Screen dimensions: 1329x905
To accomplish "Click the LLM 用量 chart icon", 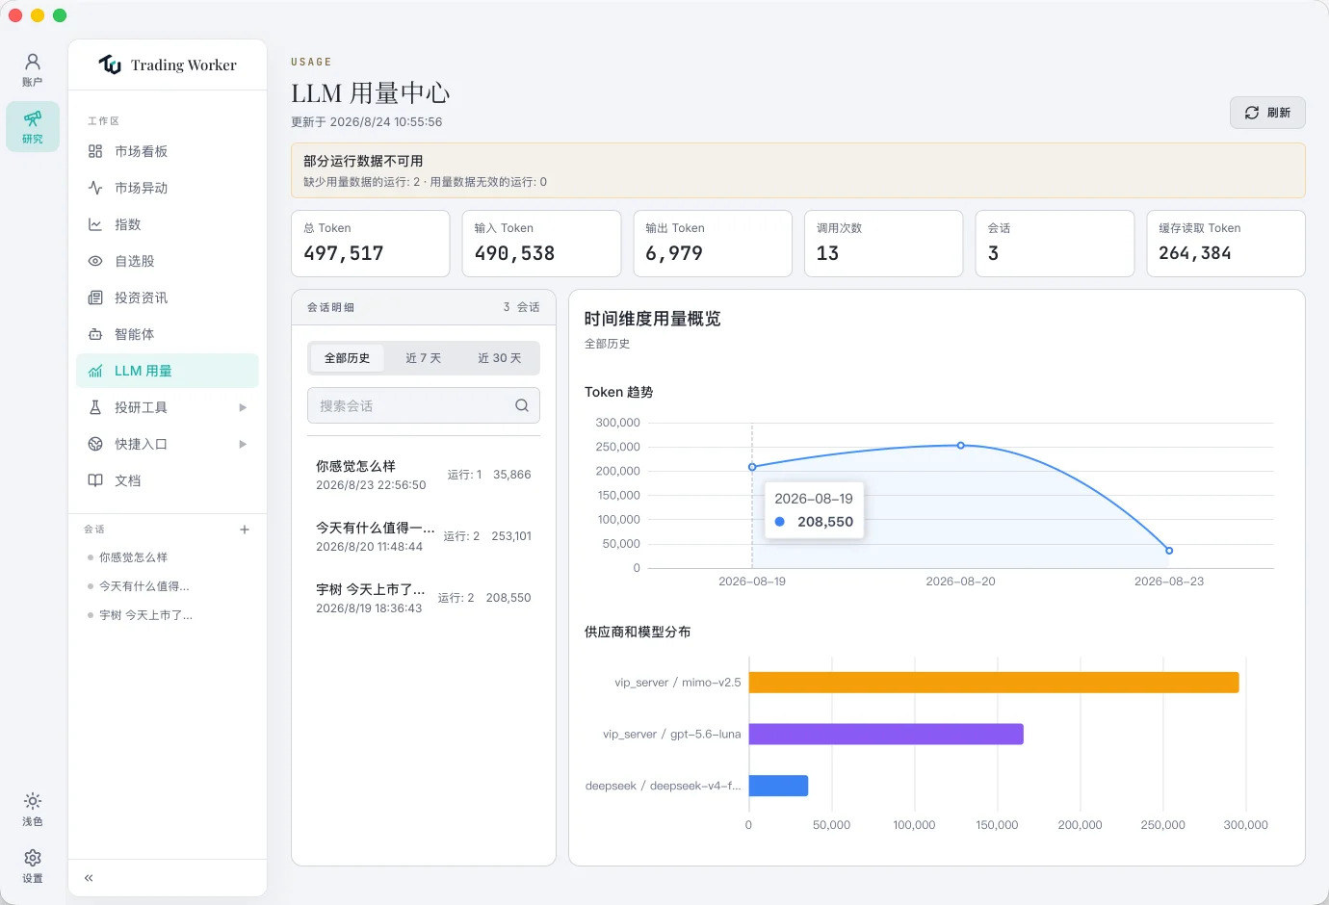I will pos(95,371).
